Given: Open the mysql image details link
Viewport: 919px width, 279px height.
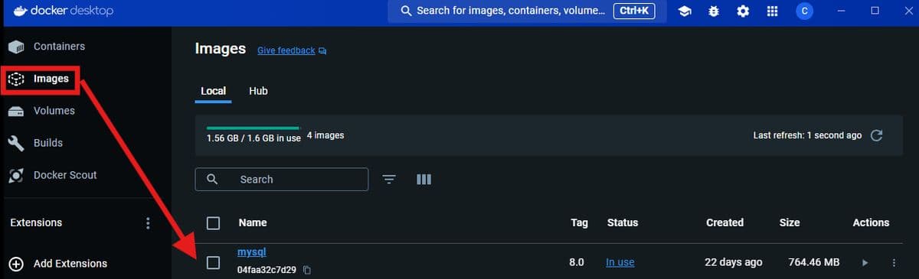Looking at the screenshot, I should point(252,251).
